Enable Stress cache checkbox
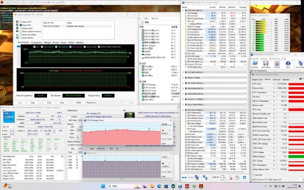 point(21,28)
